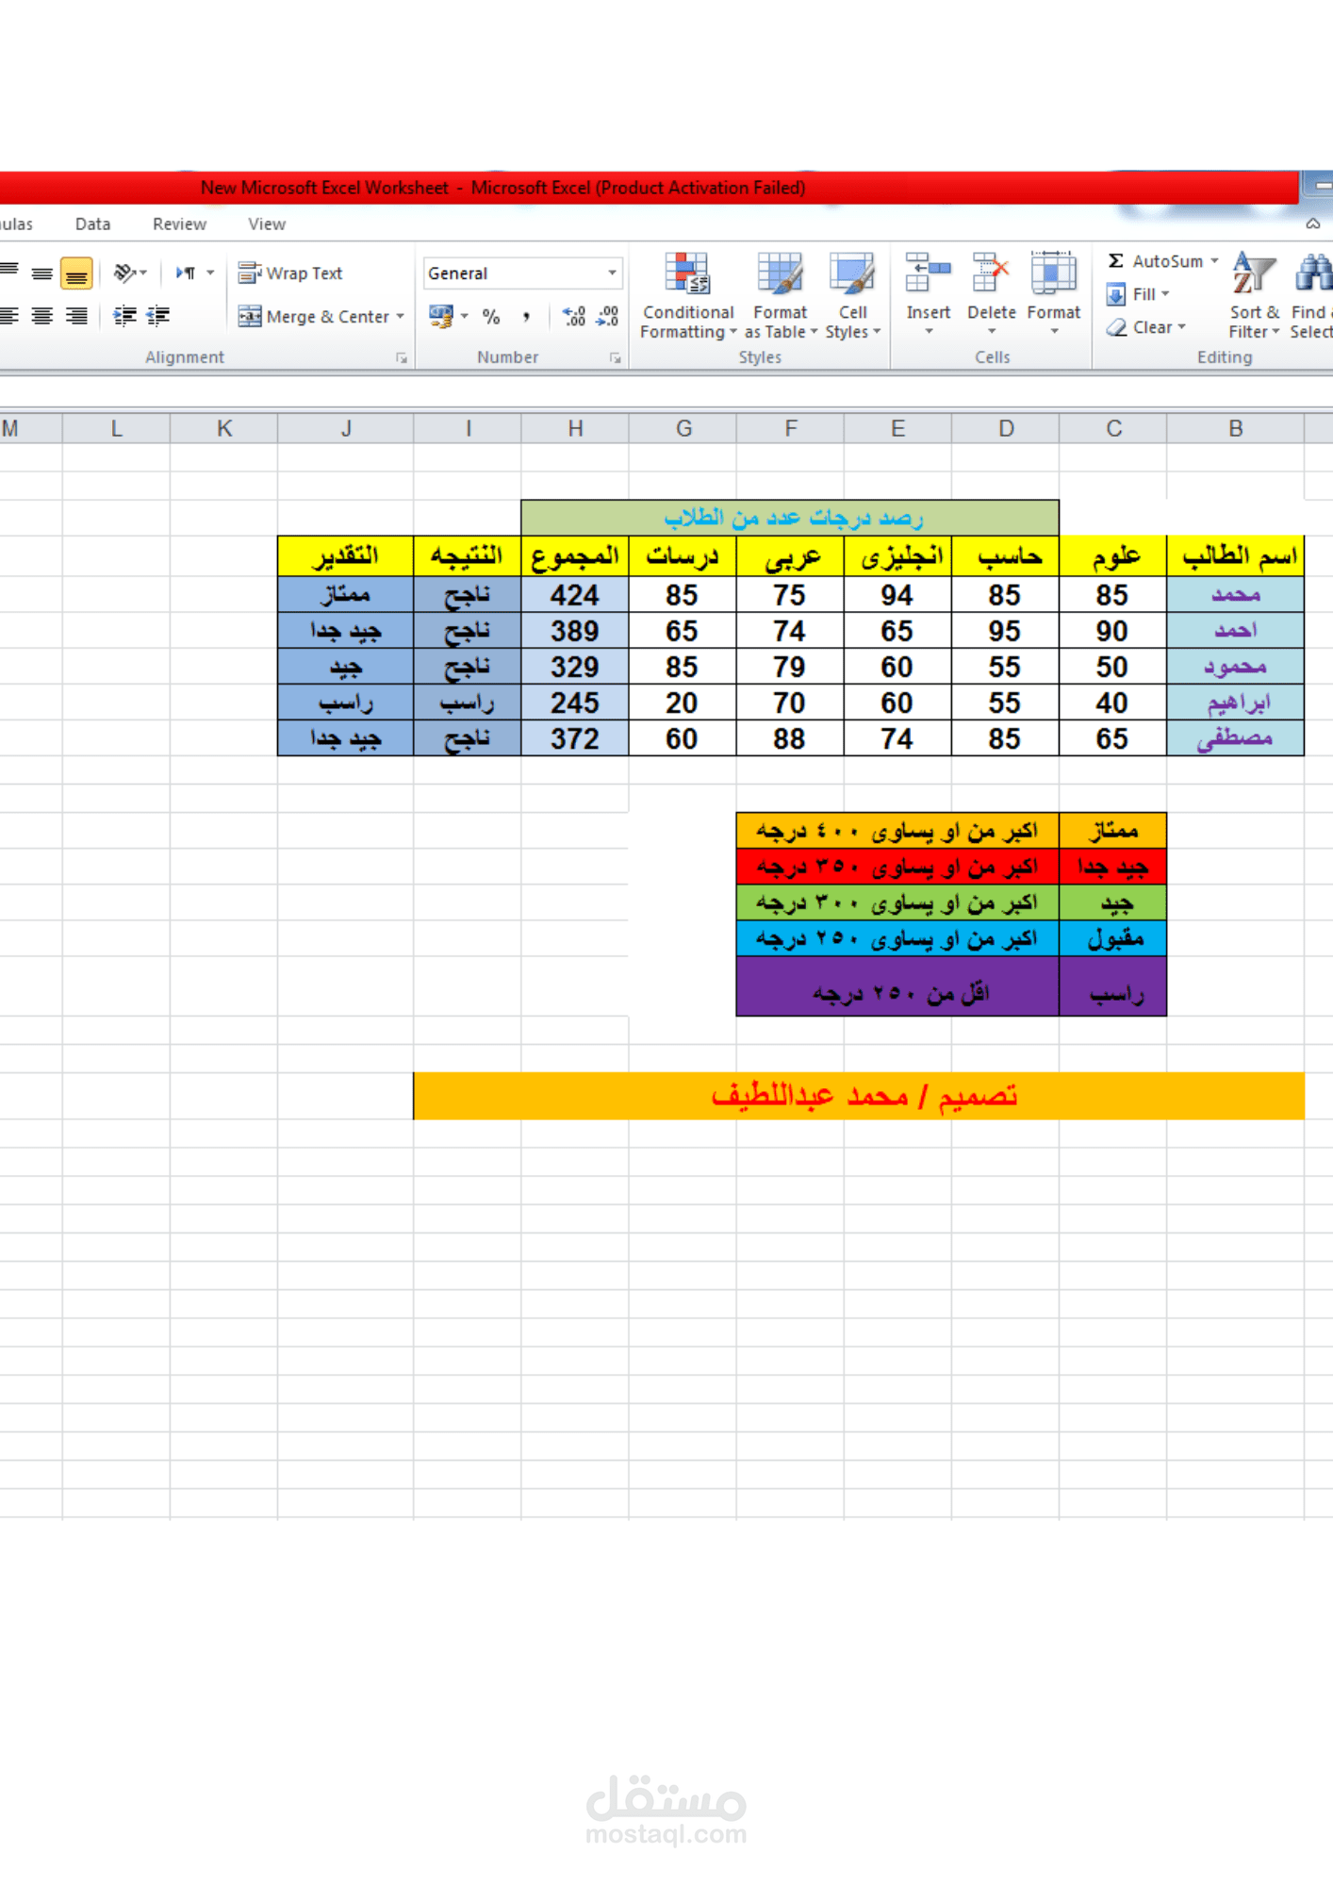The height and width of the screenshot is (1886, 1333).
Task: Click Format as Table icon
Action: pos(781,274)
